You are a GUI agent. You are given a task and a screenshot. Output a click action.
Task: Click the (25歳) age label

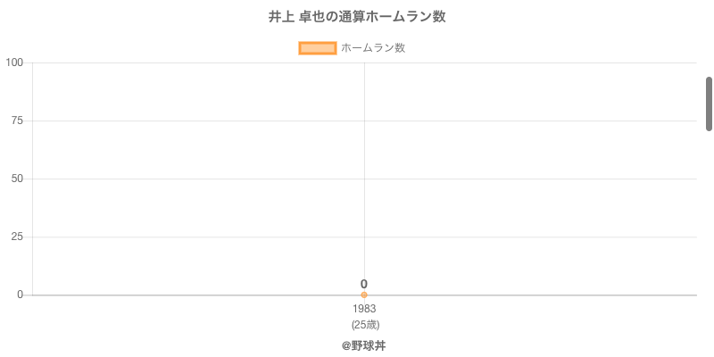click(x=364, y=324)
